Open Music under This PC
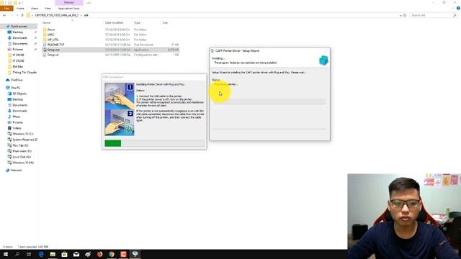Screen dimensions: 461x259 click(x=17, y=117)
